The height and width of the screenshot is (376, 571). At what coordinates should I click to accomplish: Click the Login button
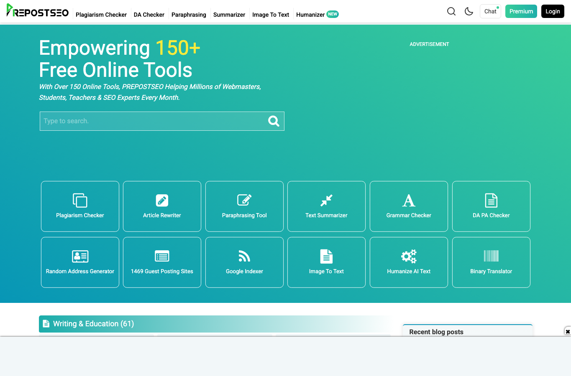[x=553, y=11]
